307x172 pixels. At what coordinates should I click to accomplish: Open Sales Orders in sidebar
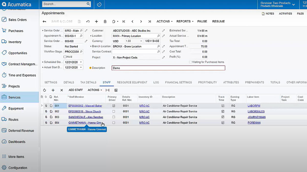coord(17,20)
